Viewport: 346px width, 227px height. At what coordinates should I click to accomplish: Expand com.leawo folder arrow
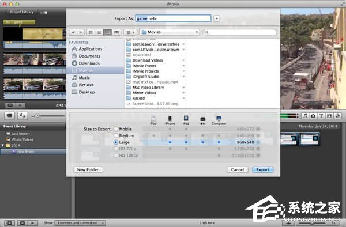(x=183, y=44)
